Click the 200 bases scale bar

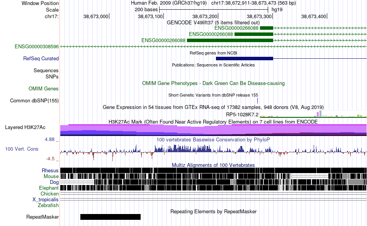[214, 10]
